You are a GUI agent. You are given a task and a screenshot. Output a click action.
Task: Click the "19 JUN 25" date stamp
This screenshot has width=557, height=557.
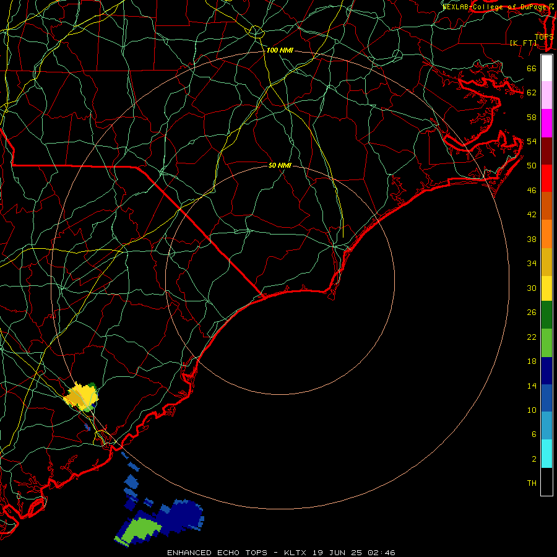[337, 553]
